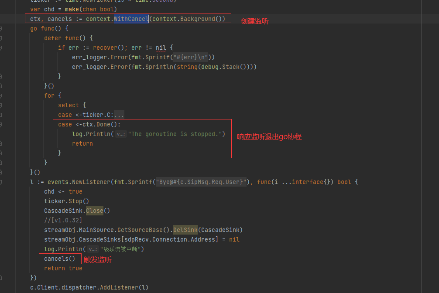
Task: Collapse the fold beside the events.NewListener line
Action: click(x=1, y=182)
